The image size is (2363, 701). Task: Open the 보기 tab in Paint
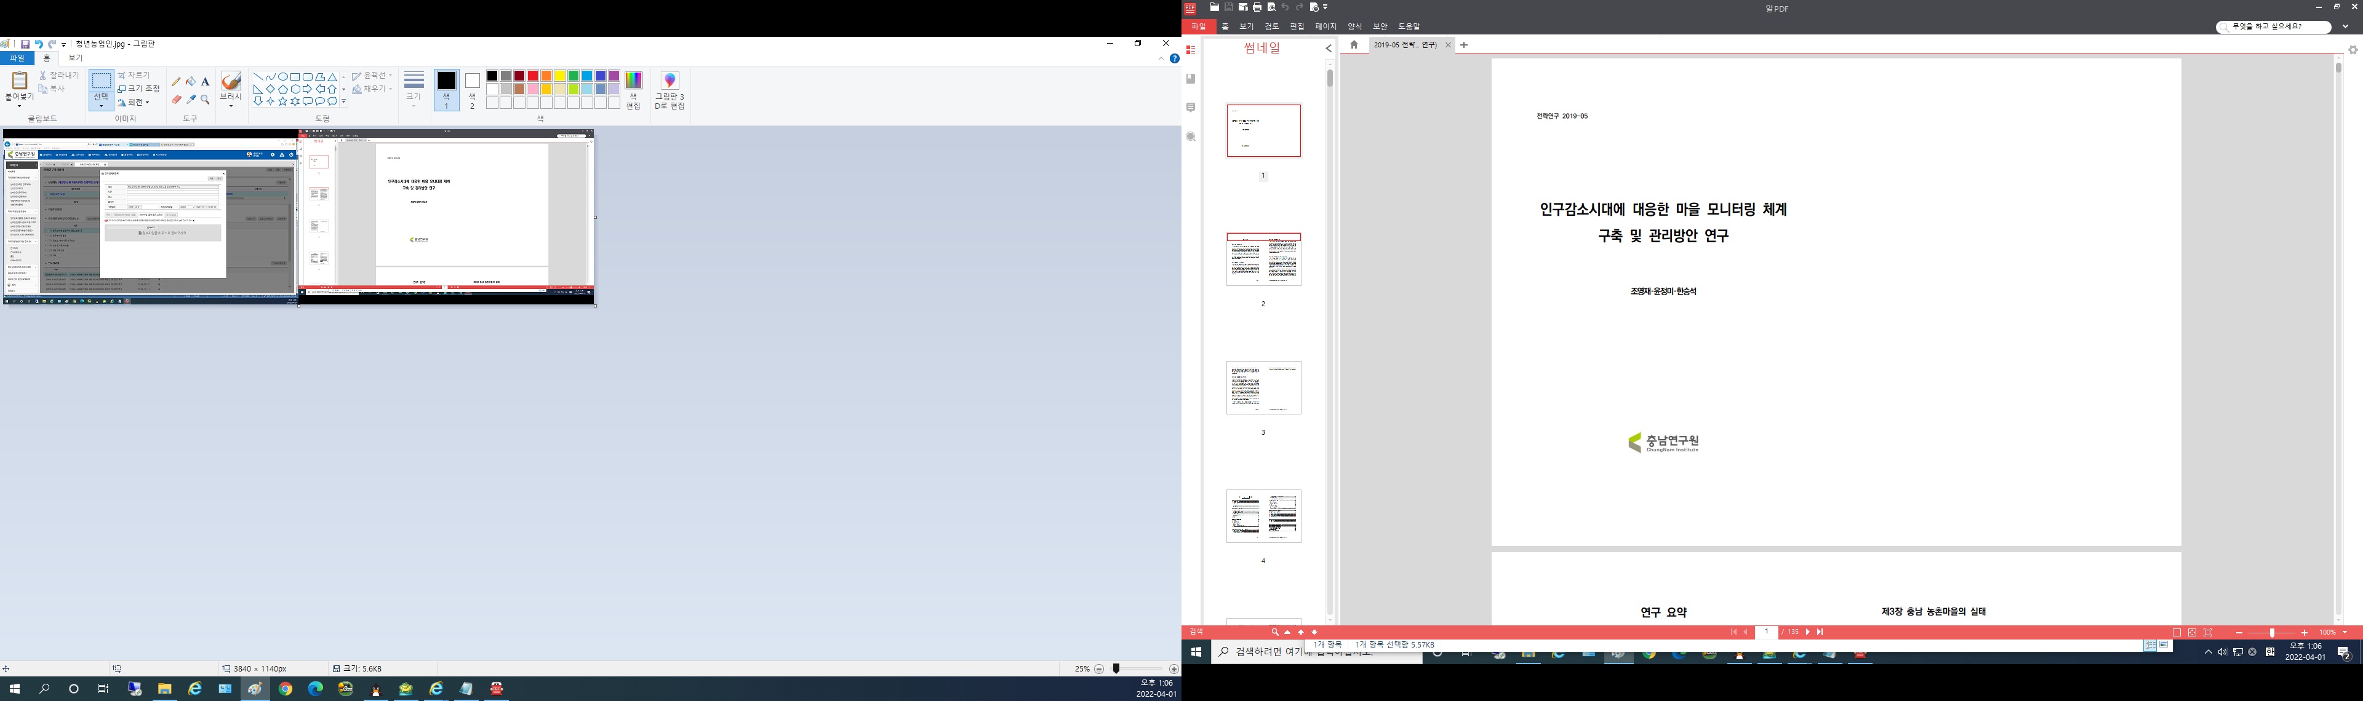click(76, 58)
